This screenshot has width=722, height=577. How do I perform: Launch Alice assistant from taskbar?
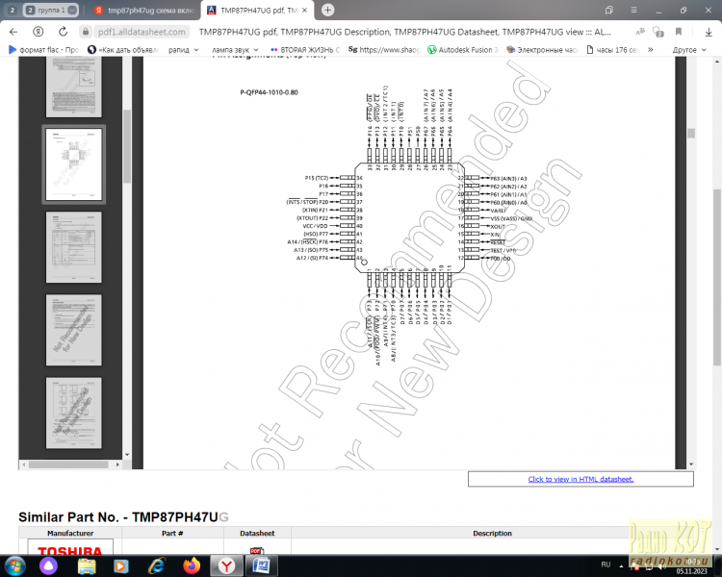tap(48, 566)
